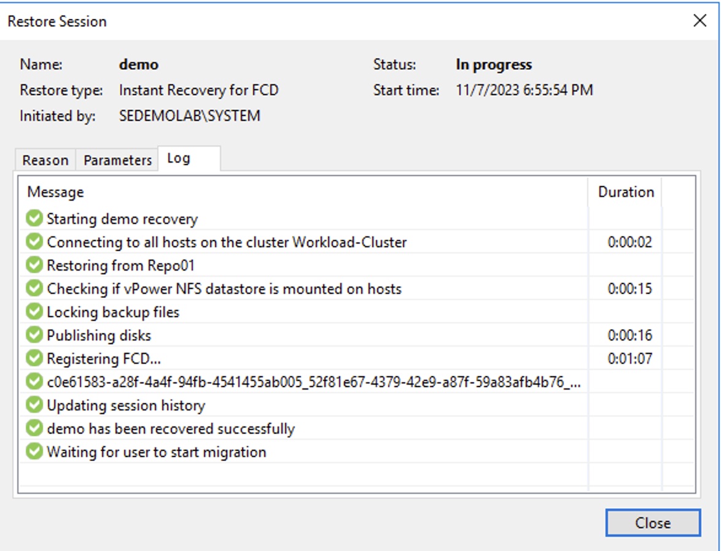Image resolution: width=721 pixels, height=551 pixels.
Task: Switch to the Reason tab
Action: [x=45, y=160]
